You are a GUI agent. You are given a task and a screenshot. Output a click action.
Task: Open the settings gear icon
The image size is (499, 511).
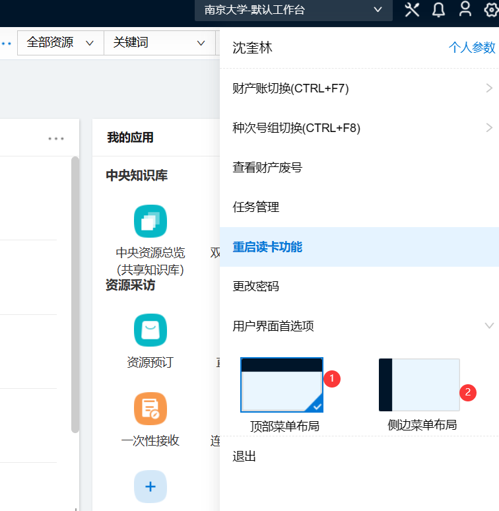[x=491, y=10]
